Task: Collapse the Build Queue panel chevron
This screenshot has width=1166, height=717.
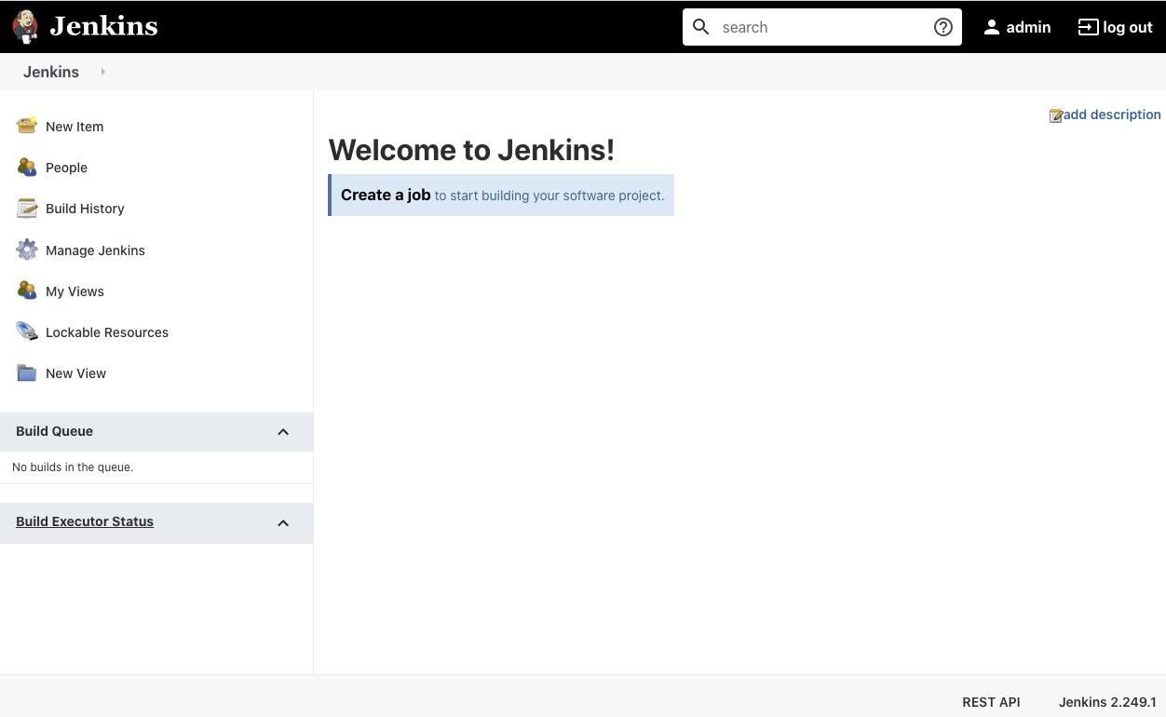Action: (x=283, y=432)
